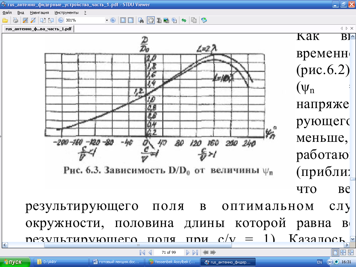
Task: Navigate forward with gray right arrow
Action: coord(213,252)
